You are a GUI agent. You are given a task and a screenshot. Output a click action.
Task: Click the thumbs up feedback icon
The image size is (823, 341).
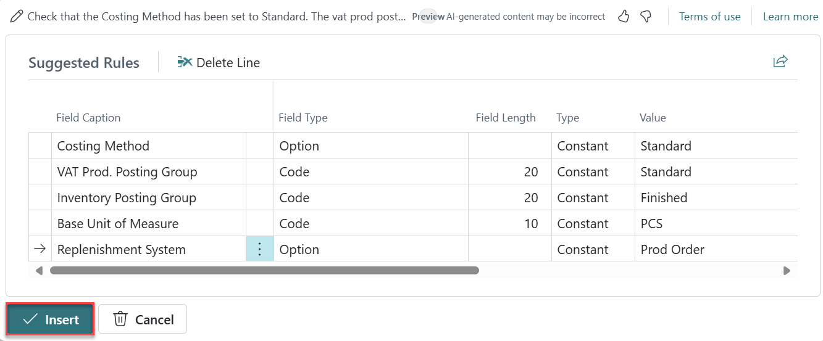click(624, 17)
